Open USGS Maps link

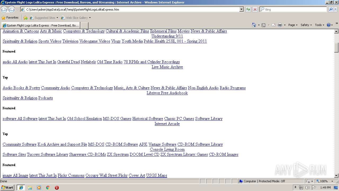coord(157,175)
